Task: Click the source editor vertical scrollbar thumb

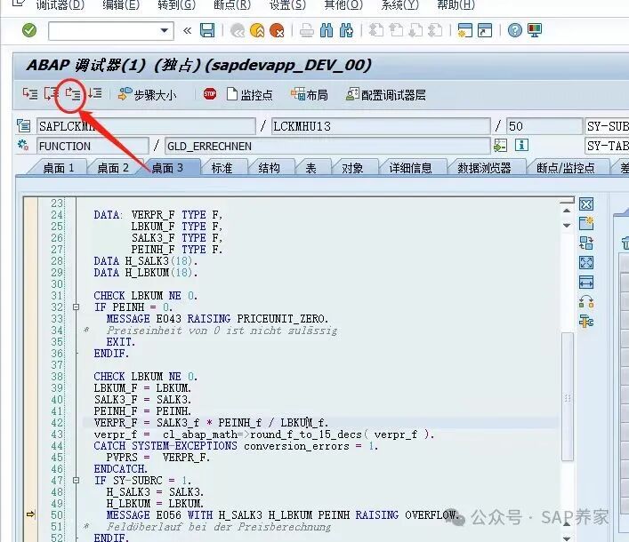Action: pyautogui.click(x=568, y=396)
